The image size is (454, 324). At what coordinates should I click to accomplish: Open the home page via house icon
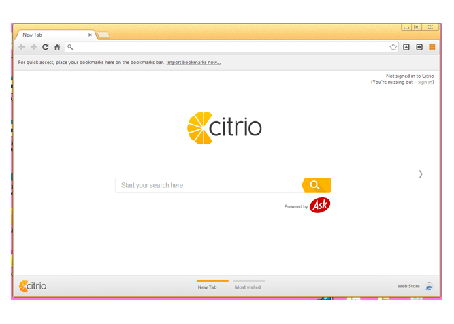[x=57, y=47]
